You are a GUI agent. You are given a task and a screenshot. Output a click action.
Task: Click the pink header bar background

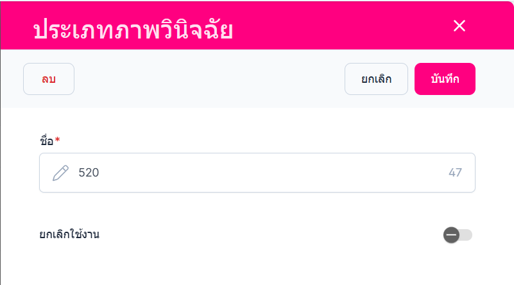coord(340,26)
